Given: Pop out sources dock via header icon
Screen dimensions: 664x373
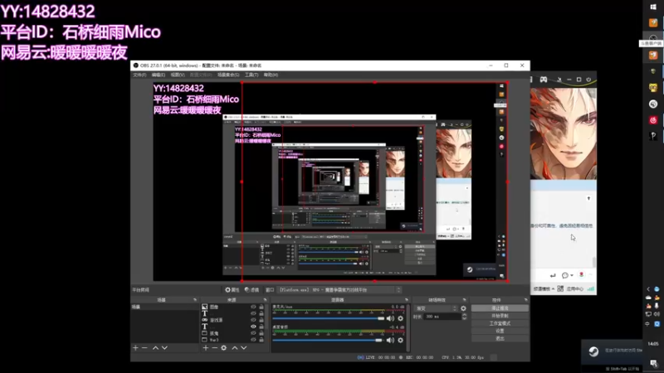Looking at the screenshot, I should pos(265,300).
